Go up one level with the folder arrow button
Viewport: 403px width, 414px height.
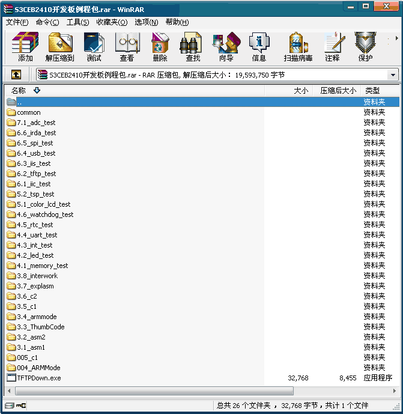tap(16, 75)
